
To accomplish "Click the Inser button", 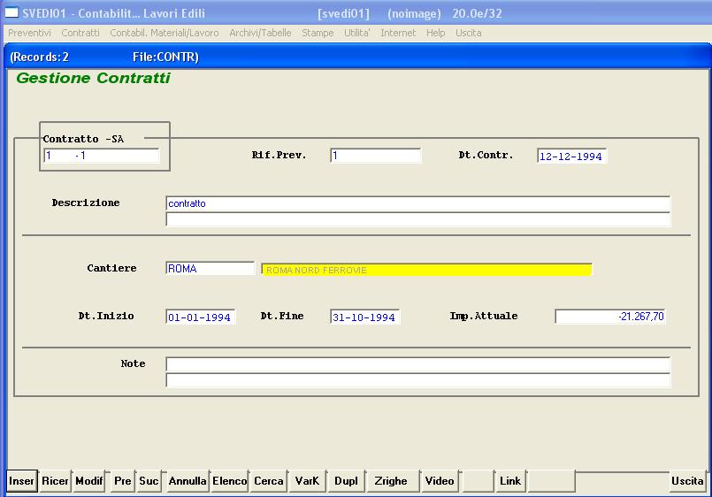I will point(22,481).
